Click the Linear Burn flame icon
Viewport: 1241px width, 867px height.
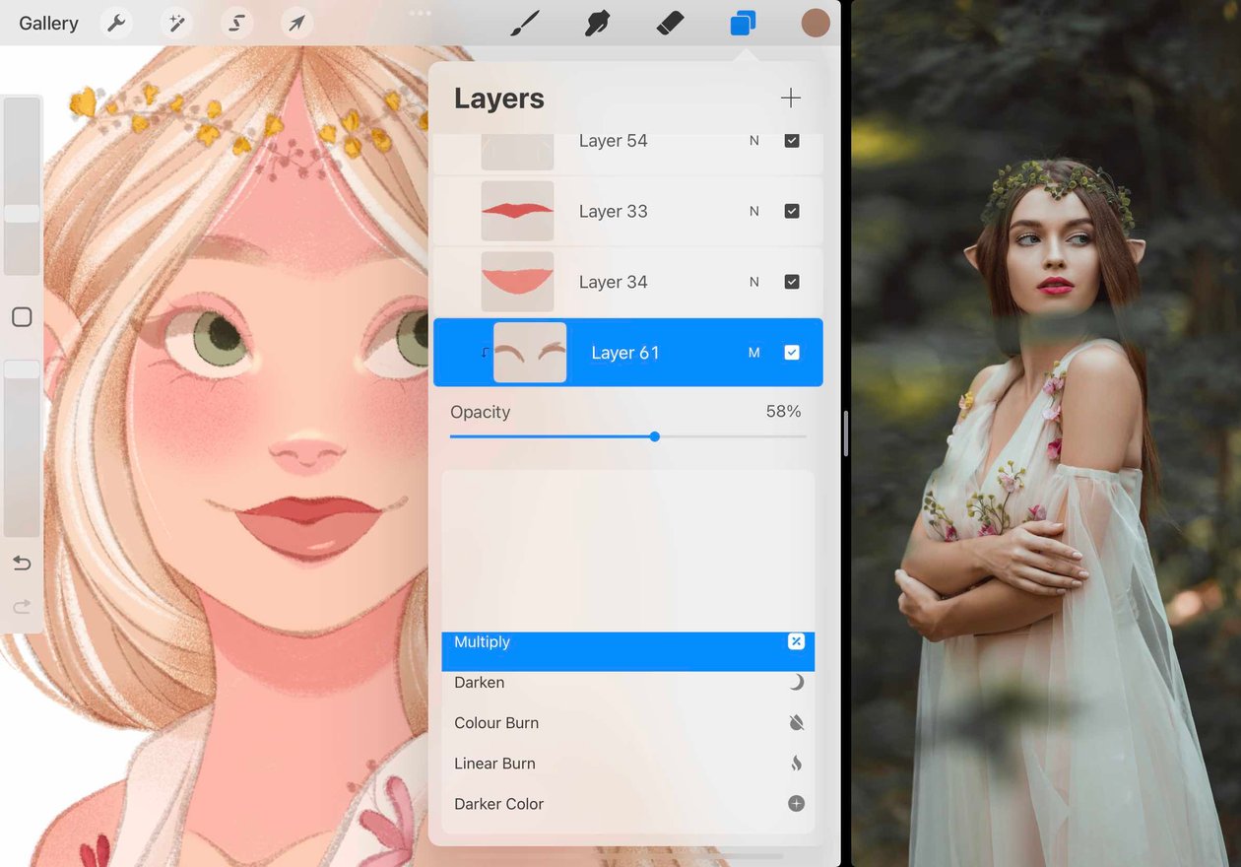797,764
